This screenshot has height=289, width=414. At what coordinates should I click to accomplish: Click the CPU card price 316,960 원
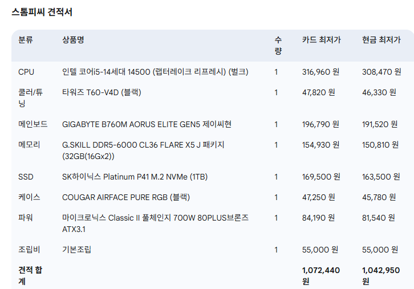pos(320,72)
